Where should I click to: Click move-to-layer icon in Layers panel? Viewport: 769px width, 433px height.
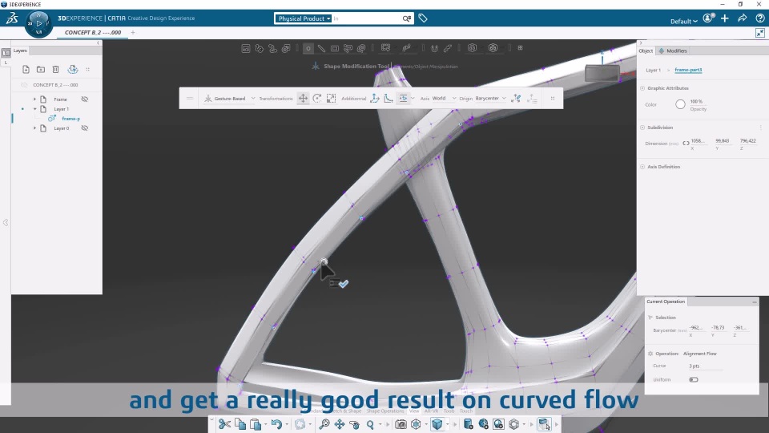point(73,70)
